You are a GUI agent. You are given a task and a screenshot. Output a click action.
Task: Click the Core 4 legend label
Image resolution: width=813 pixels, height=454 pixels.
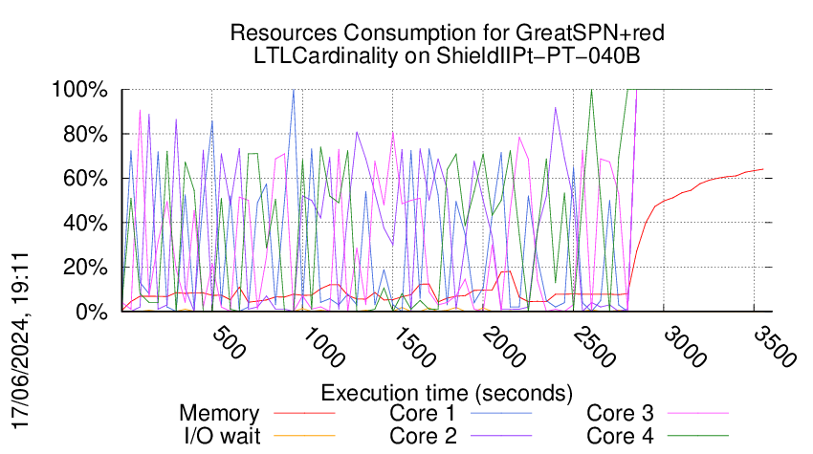point(620,437)
